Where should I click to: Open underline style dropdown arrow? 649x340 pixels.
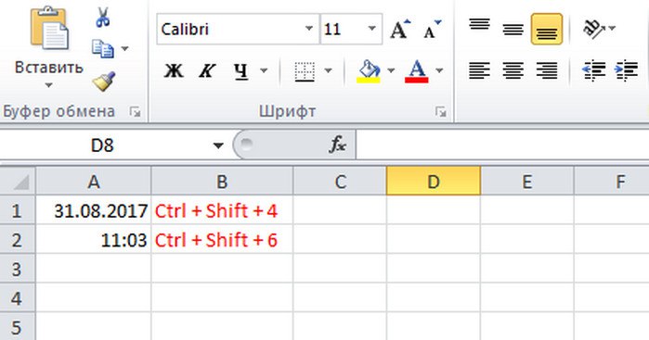[264, 70]
